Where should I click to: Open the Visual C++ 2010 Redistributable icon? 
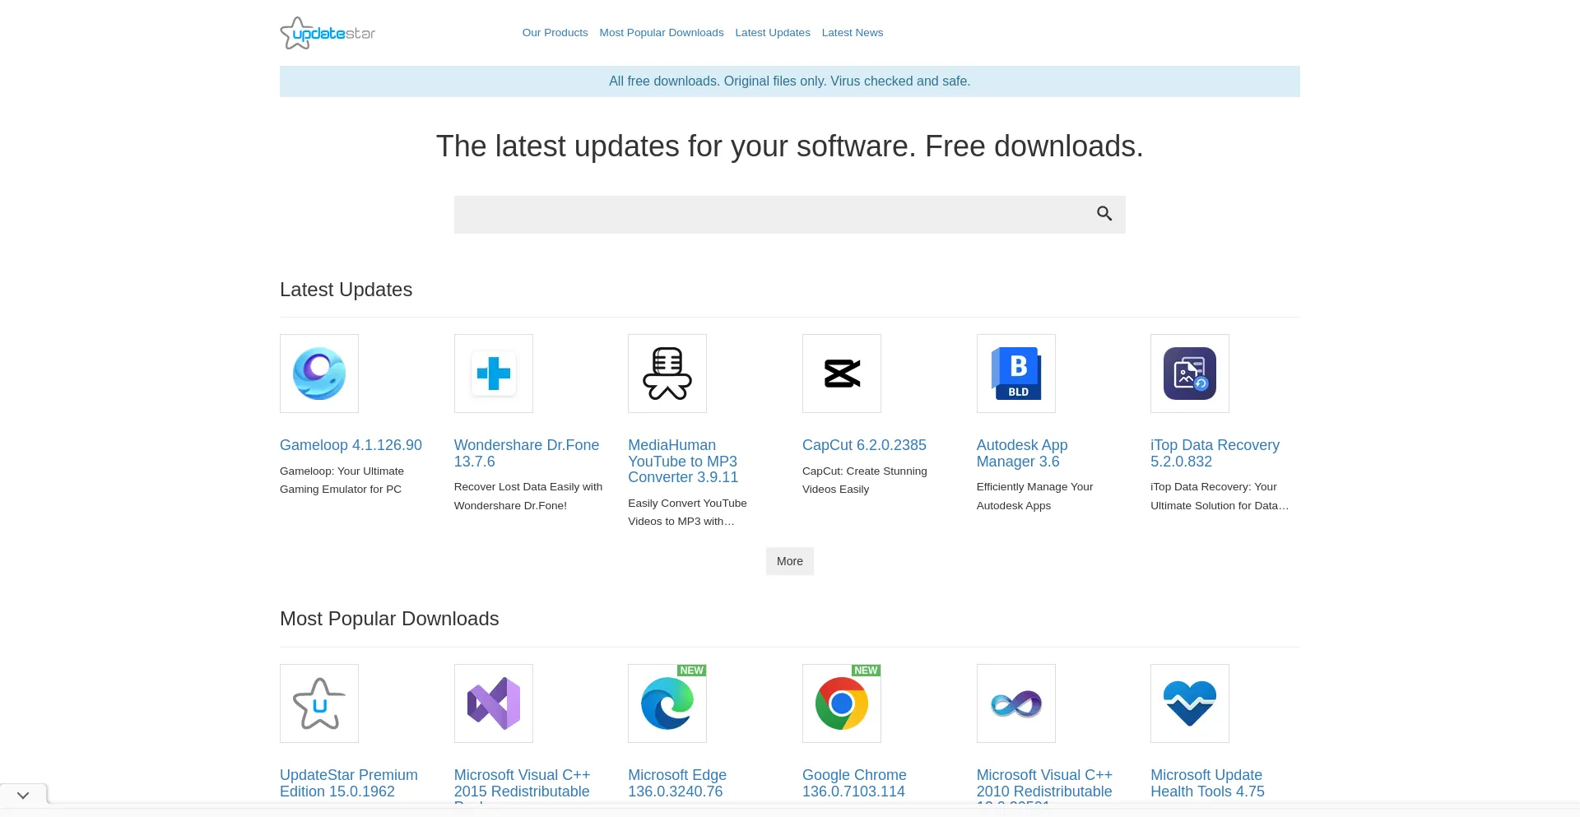pyautogui.click(x=1016, y=703)
